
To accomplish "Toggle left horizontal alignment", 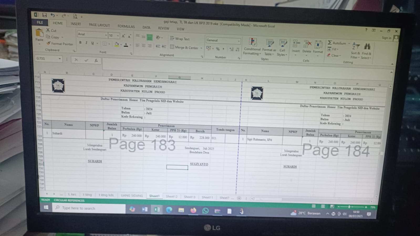I will coord(137,45).
